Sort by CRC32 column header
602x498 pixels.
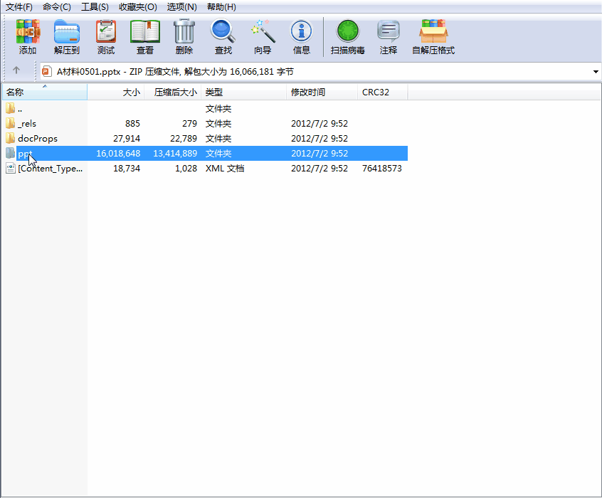[x=382, y=92]
